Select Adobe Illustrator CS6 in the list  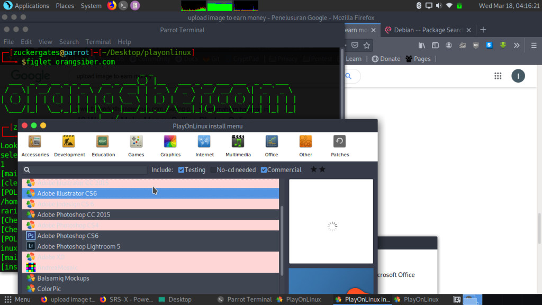tap(150, 193)
